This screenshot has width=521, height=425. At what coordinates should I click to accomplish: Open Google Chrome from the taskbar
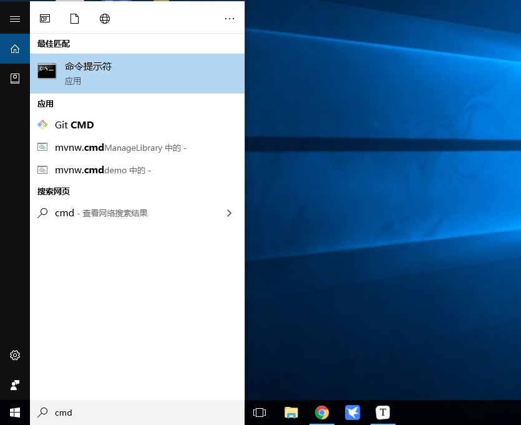[x=322, y=413]
